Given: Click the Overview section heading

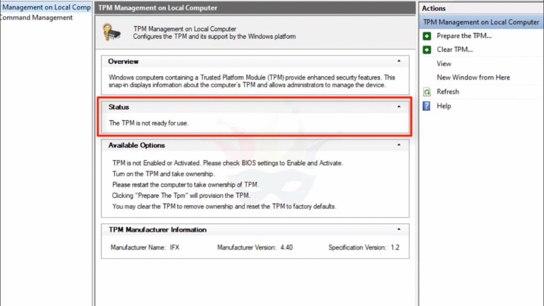Looking at the screenshot, I should [x=123, y=62].
